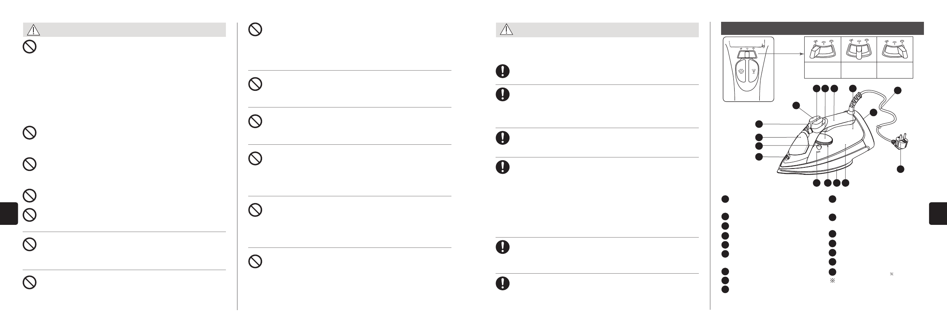Click the last prohibition symbol in the second column
This screenshot has width=947, height=326.
[x=255, y=261]
